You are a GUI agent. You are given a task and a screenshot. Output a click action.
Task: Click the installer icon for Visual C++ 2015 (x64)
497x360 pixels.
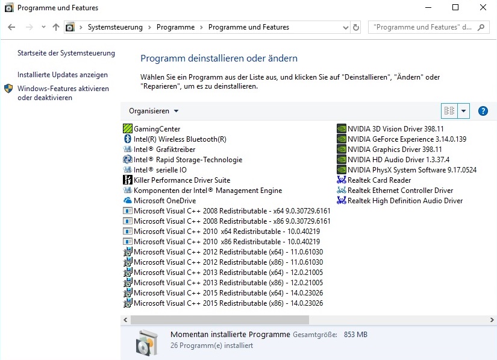128,292
